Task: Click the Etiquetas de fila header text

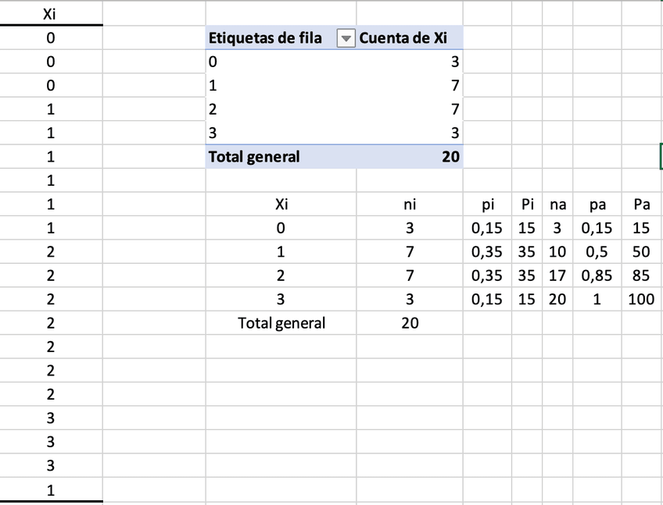Action: click(266, 39)
